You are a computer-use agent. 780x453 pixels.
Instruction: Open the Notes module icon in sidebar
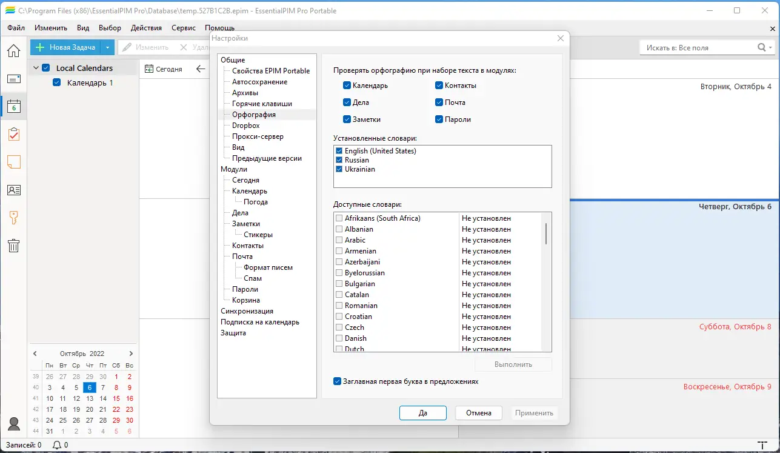coord(13,162)
